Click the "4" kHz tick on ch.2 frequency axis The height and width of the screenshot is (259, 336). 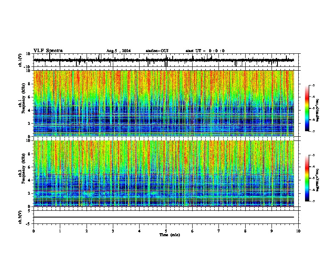pos(30,180)
